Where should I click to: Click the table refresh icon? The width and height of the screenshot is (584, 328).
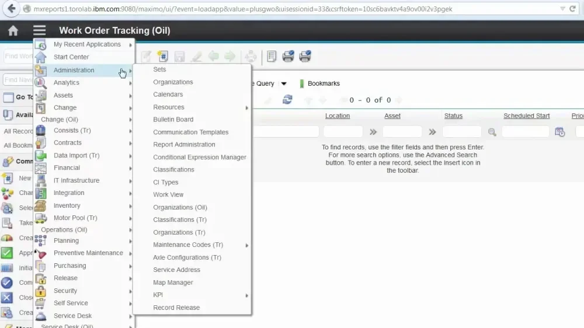pos(287,100)
